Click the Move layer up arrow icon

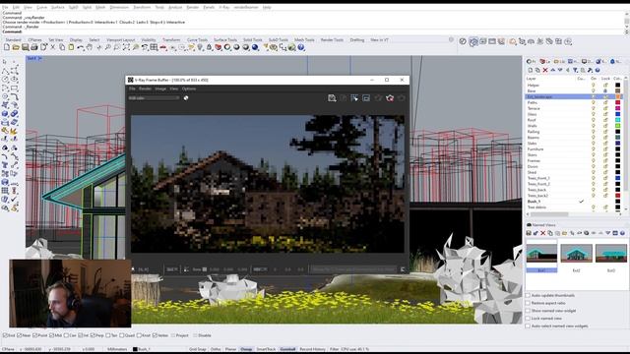553,70
